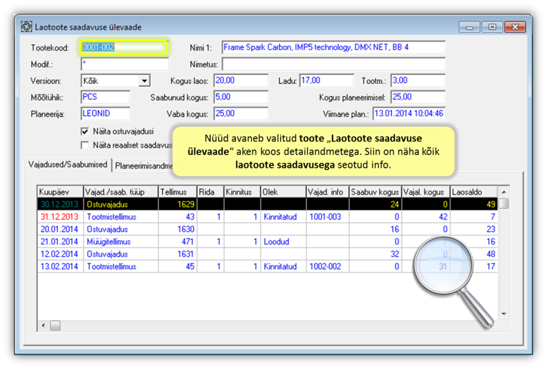The width and height of the screenshot is (547, 369).
Task: Click the application icon in the title bar
Action: tap(27, 27)
